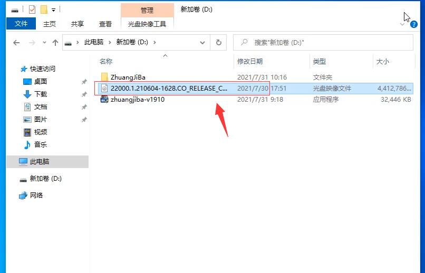Open 新加卷 (D:) in the navigation pane
Screen dimensions: 425x273
[x=45, y=179]
